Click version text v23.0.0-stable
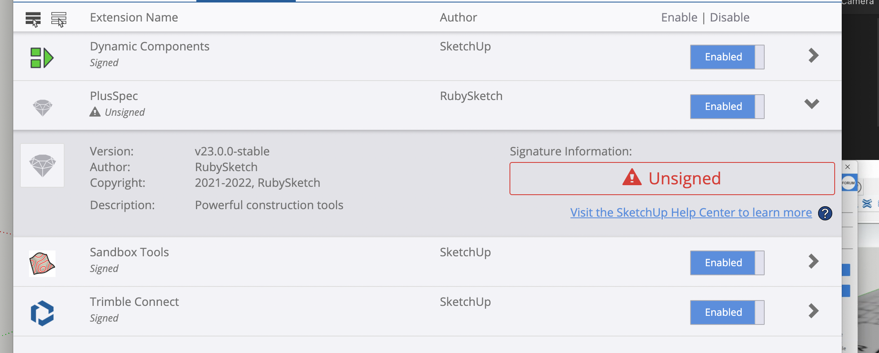This screenshot has height=353, width=879. pyautogui.click(x=232, y=151)
